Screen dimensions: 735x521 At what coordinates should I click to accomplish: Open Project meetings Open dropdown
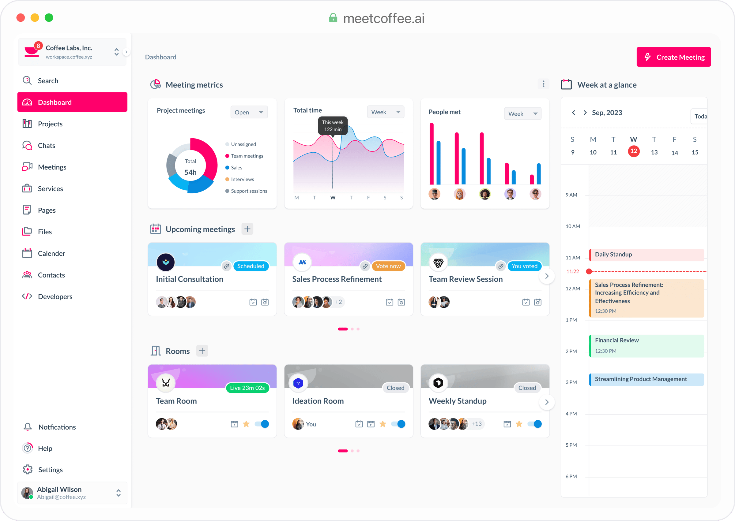click(249, 112)
